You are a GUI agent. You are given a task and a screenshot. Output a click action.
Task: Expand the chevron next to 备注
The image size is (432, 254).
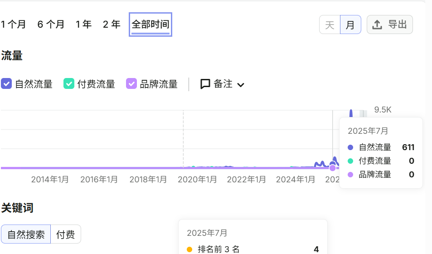pyautogui.click(x=241, y=85)
